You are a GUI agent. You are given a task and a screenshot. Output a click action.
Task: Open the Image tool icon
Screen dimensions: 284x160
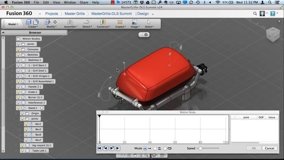coord(134,22)
